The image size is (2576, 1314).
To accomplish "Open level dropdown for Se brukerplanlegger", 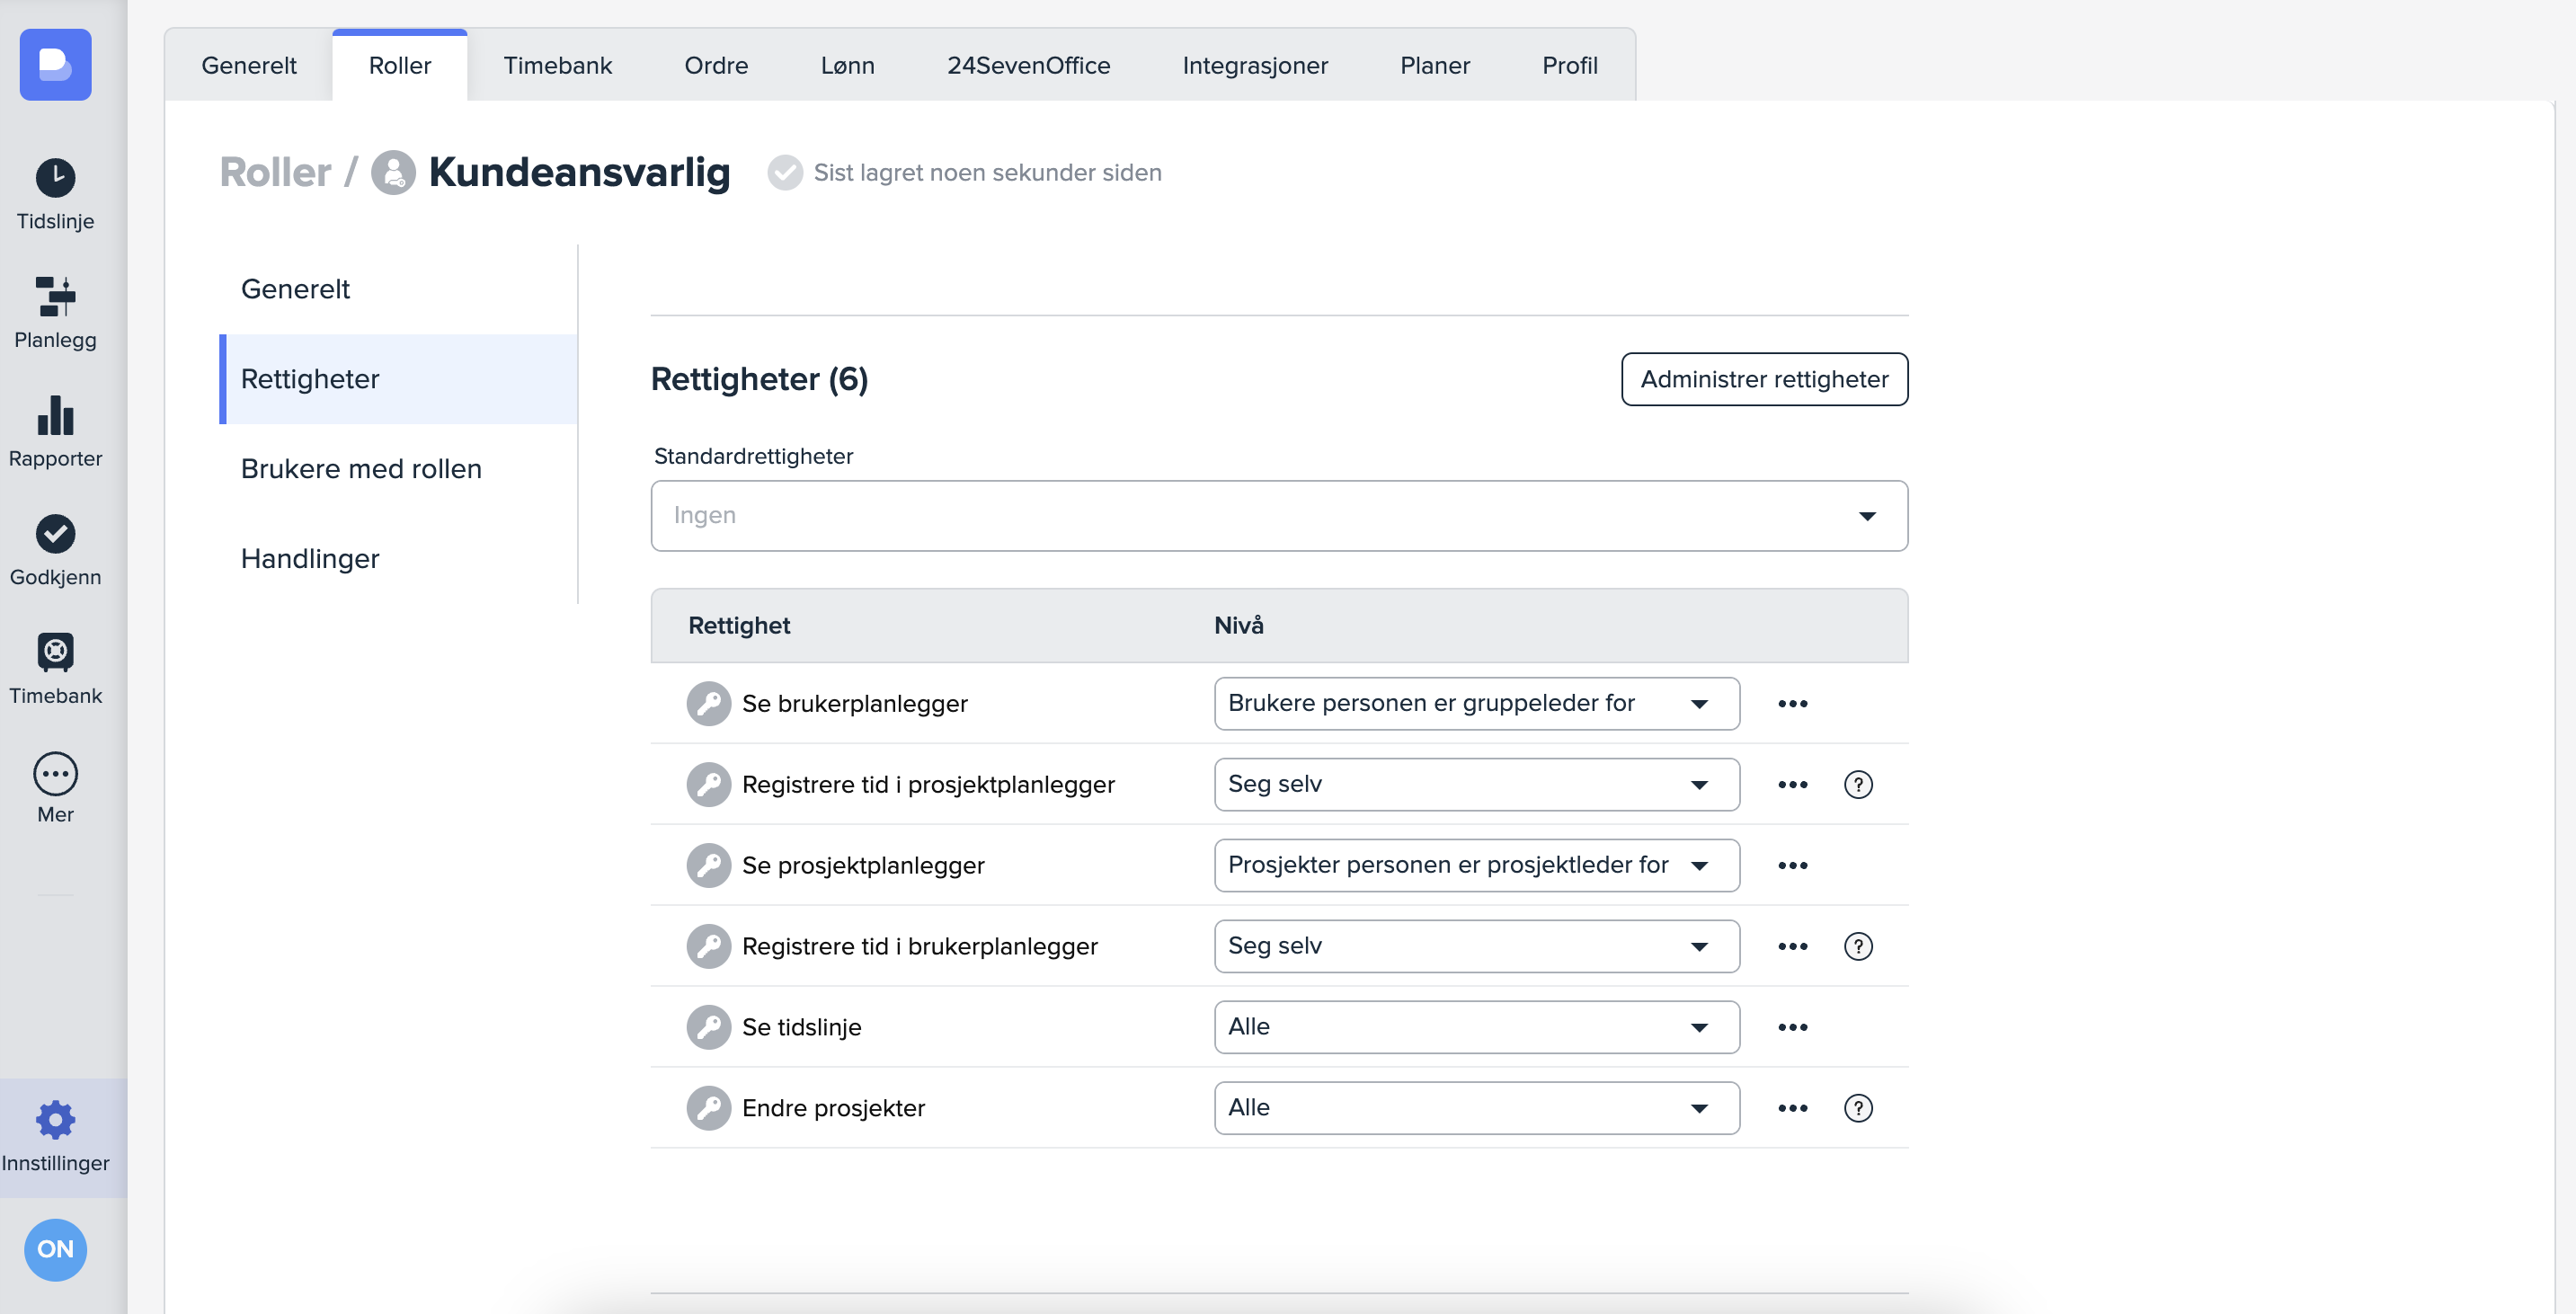I will click(1475, 703).
